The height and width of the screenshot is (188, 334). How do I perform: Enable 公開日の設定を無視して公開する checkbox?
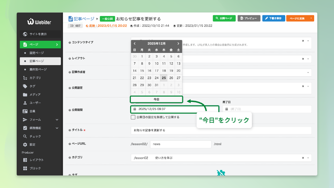pyautogui.click(x=133, y=117)
